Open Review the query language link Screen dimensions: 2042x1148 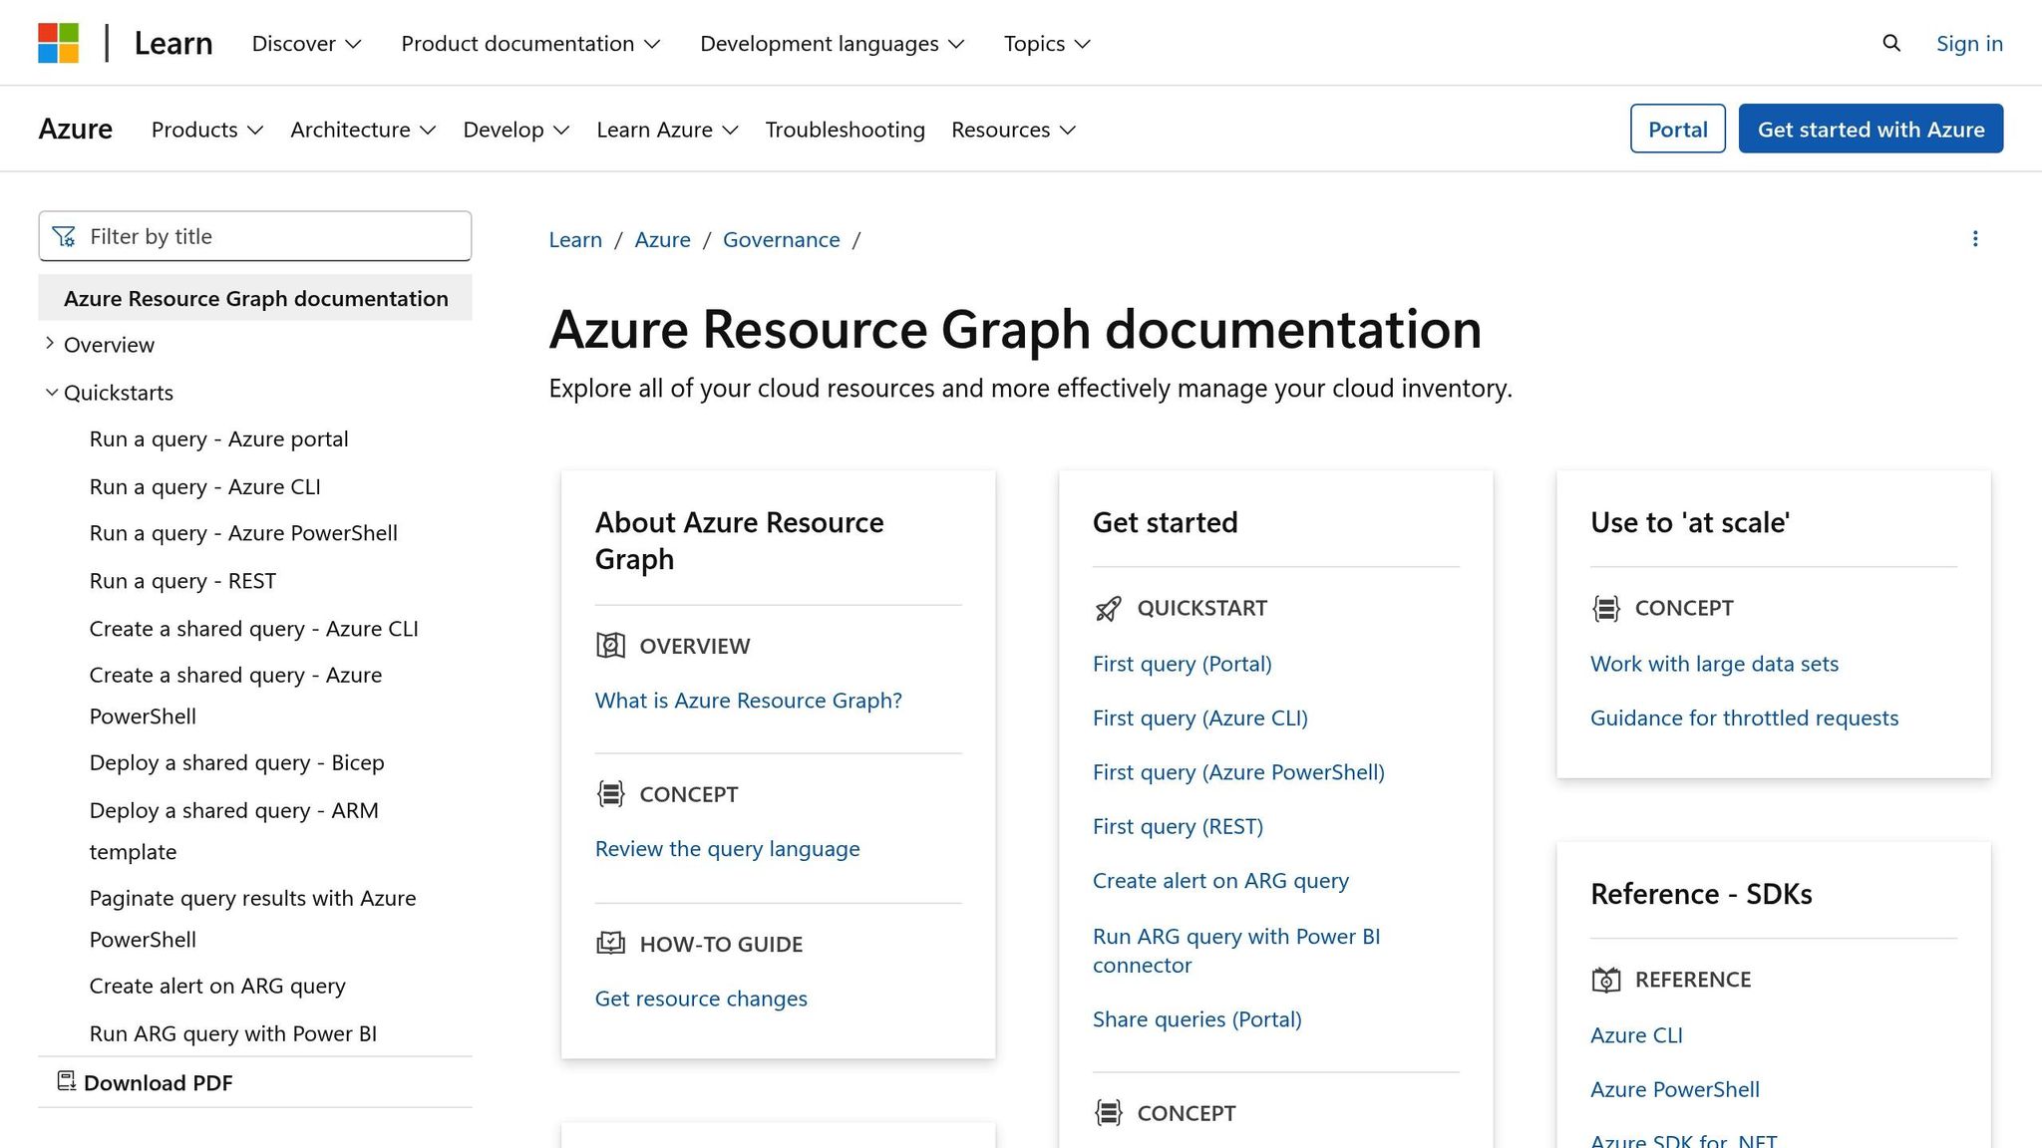tap(728, 849)
